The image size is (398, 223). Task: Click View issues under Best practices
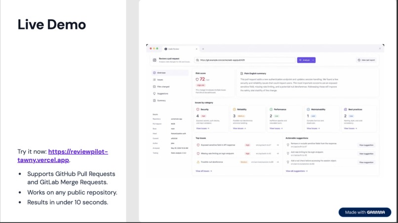click(x=350, y=128)
